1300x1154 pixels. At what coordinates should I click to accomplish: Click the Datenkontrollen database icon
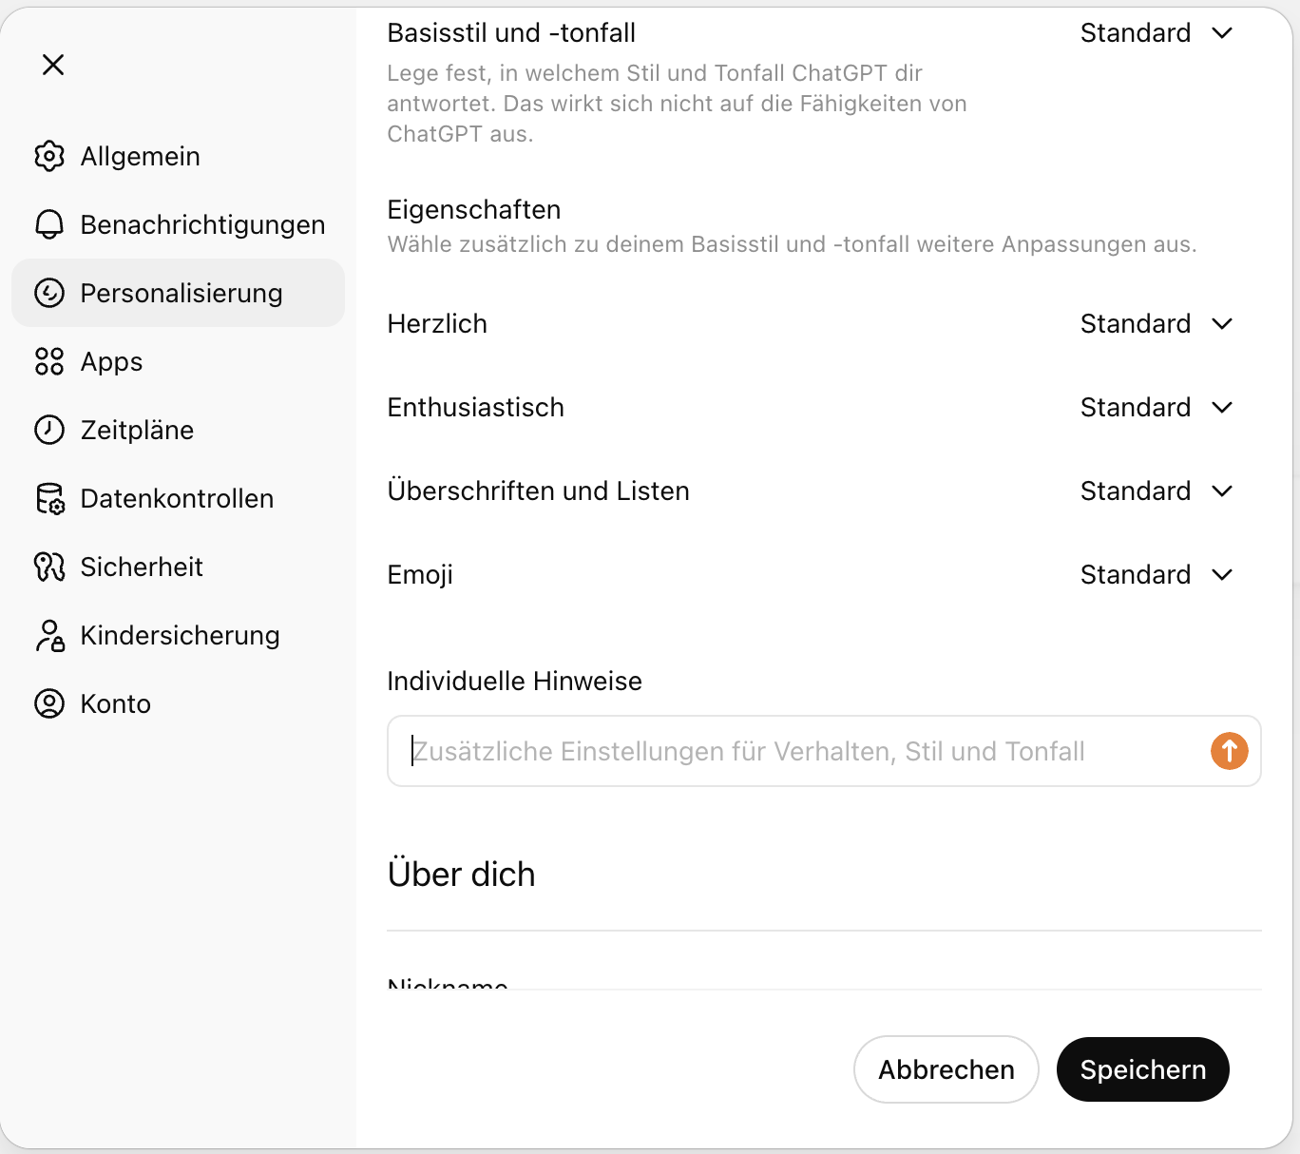coord(49,498)
